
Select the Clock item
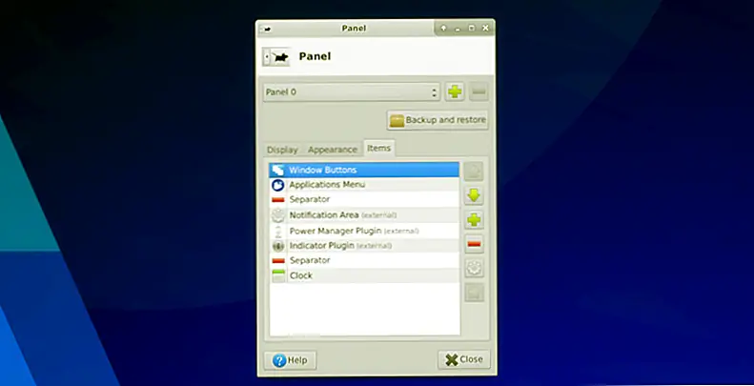[300, 275]
